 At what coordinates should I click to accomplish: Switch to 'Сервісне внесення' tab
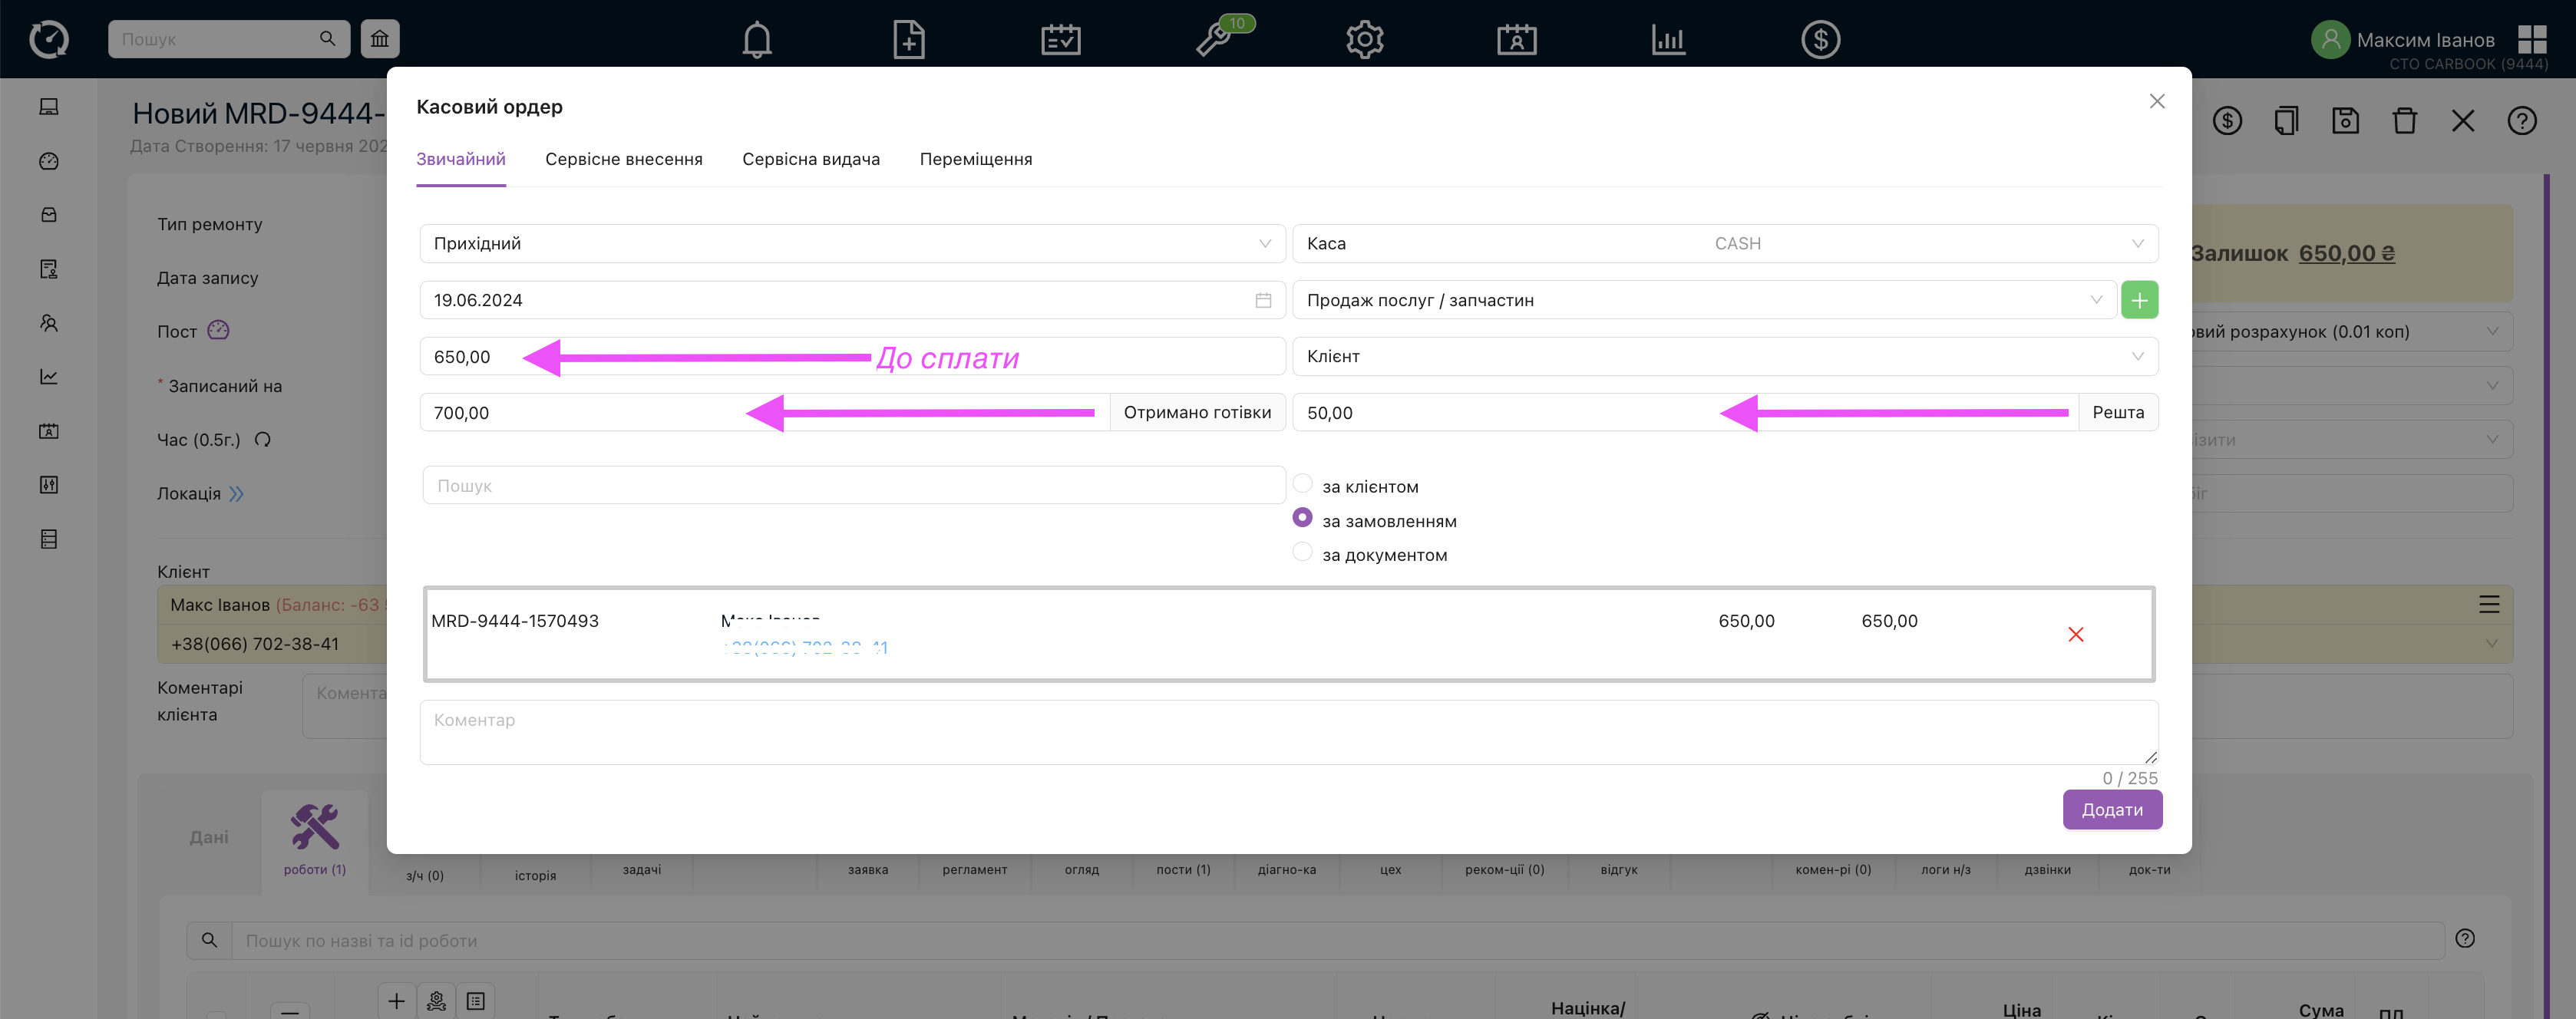pyautogui.click(x=623, y=159)
